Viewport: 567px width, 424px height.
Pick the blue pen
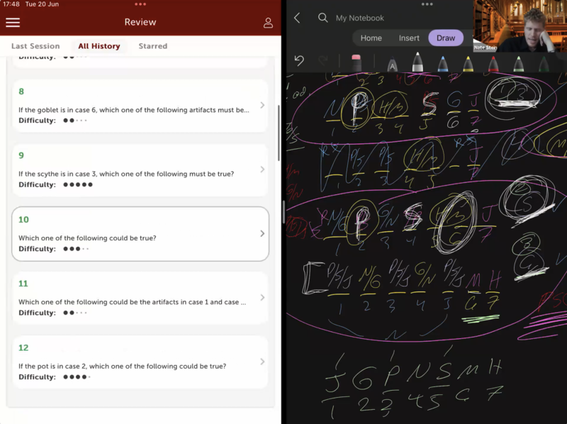(x=443, y=64)
